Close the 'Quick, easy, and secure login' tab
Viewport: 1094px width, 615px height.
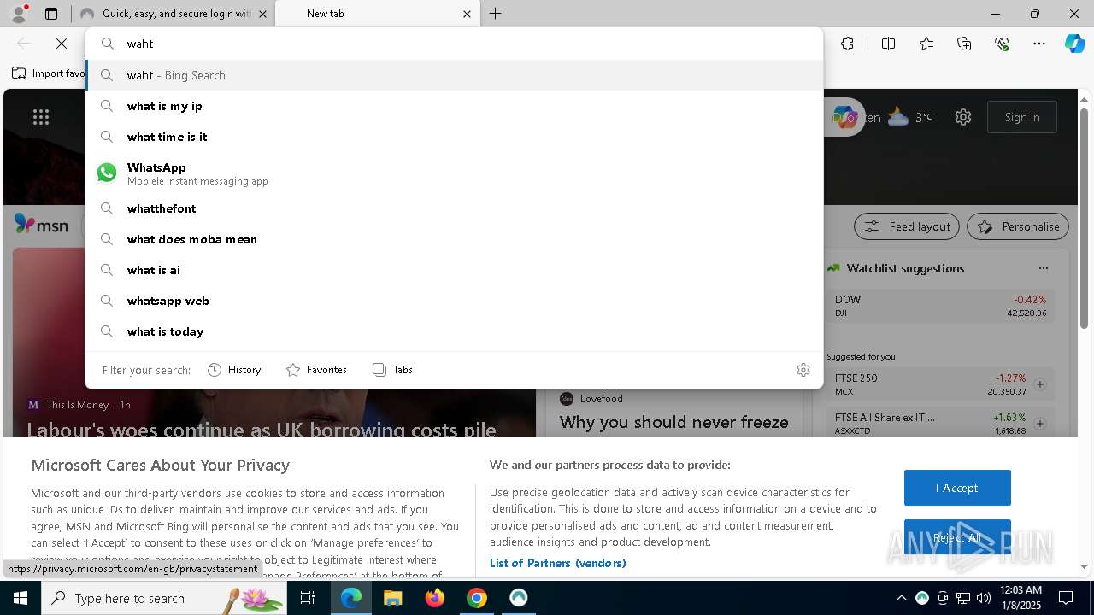click(x=262, y=14)
